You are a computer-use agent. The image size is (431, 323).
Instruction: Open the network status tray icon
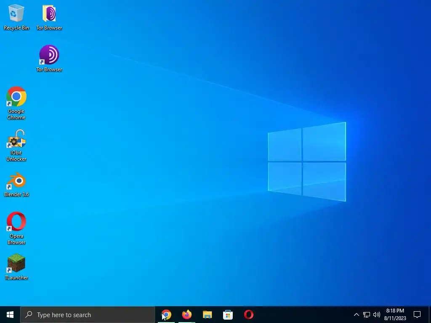[x=367, y=315]
